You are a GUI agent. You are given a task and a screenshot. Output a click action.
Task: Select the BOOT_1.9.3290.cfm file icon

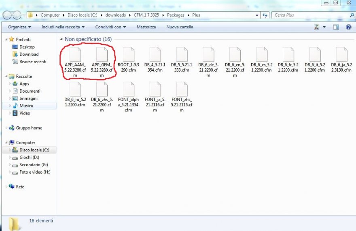point(128,55)
